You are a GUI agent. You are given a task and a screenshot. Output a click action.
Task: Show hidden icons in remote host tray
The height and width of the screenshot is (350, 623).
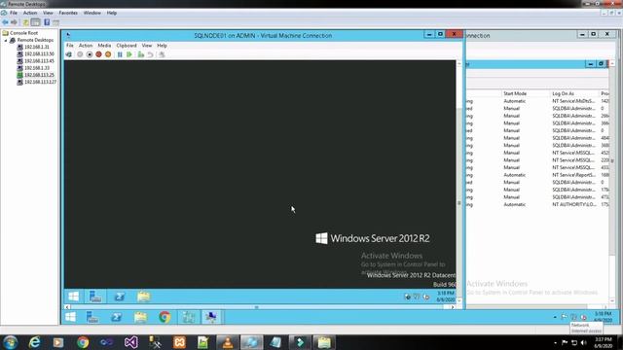[555, 317]
